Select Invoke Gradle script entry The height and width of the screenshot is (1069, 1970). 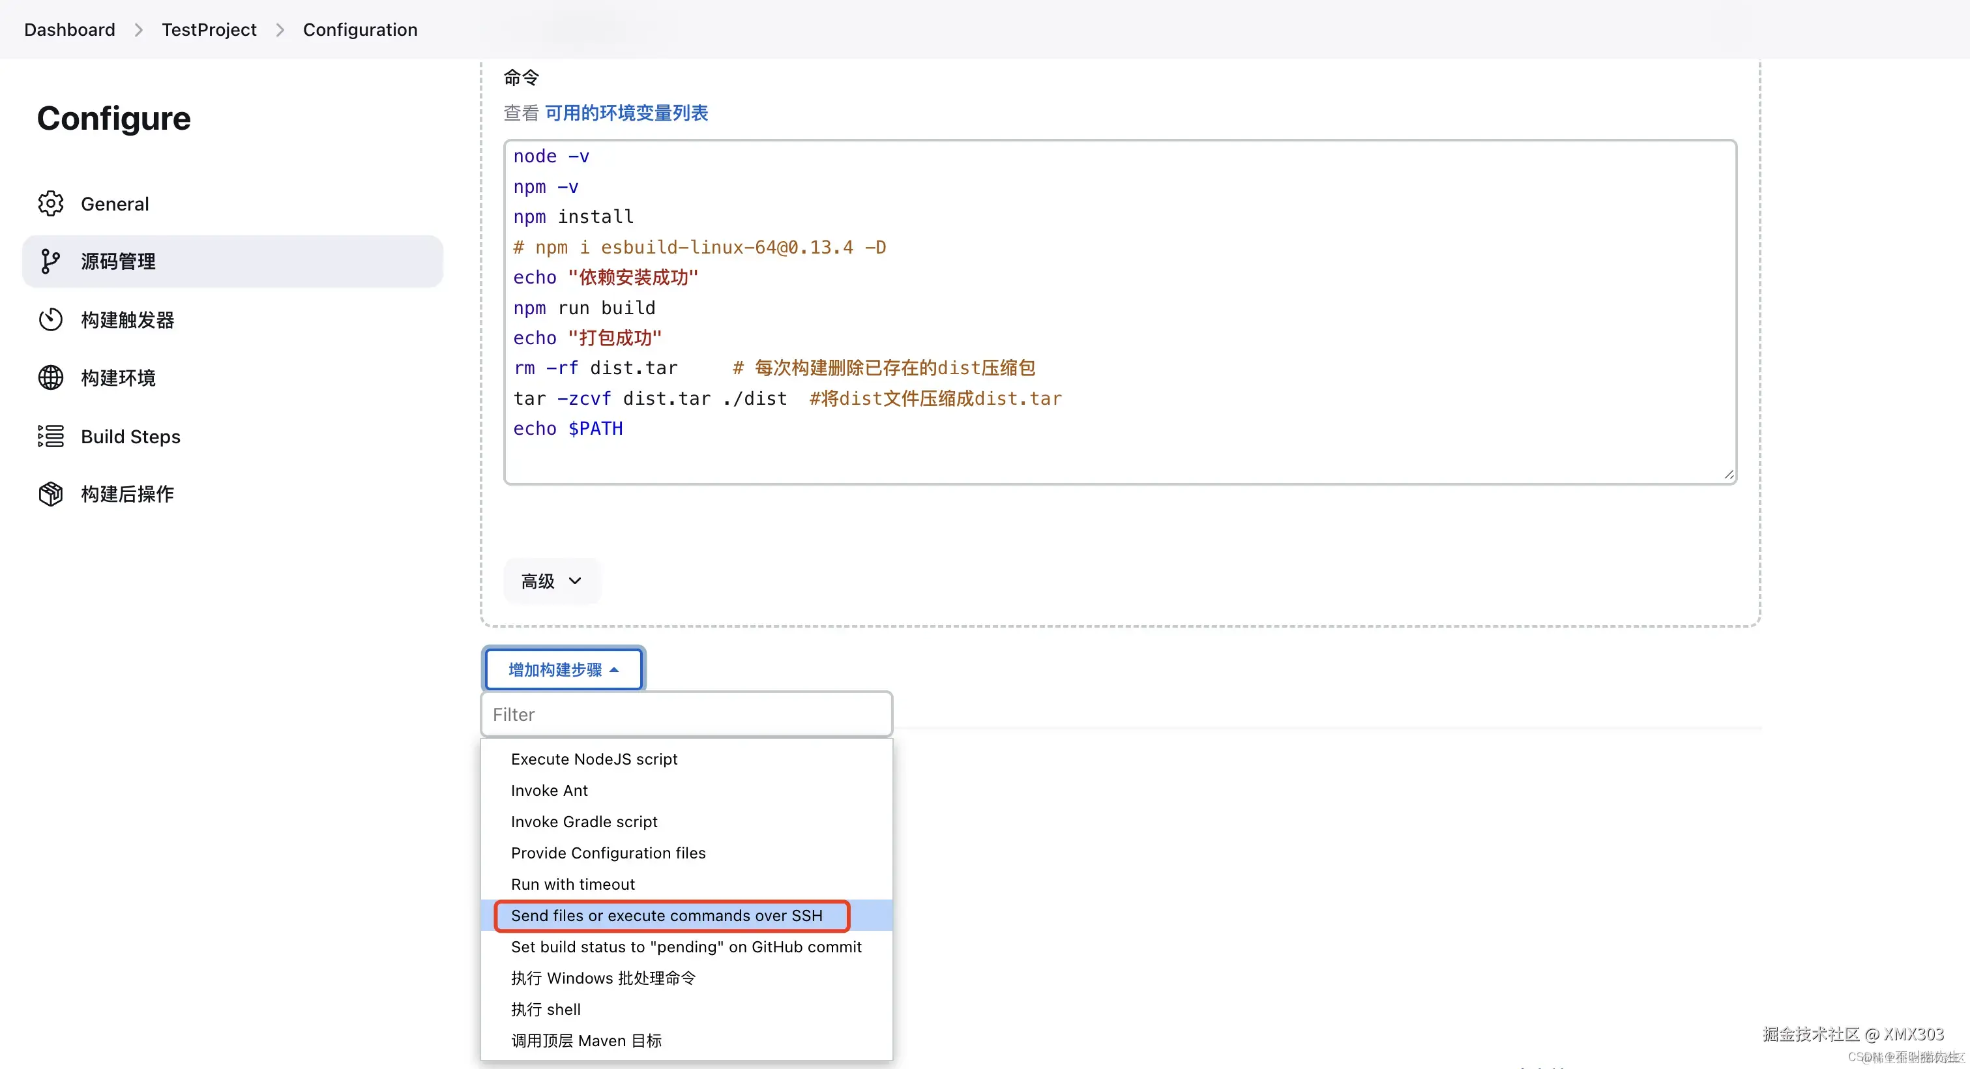[583, 822]
